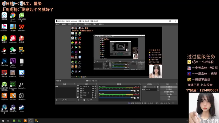Open the transition properties gear icon
Screen dimensions: 219x123
tap(158, 87)
